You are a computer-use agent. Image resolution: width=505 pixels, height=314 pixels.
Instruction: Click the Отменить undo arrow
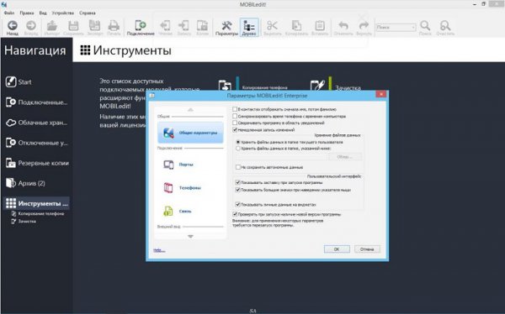pos(343,28)
